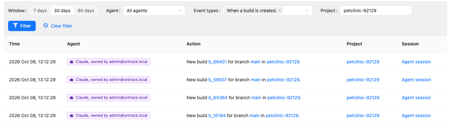
Task: Click robot icon in third row's agent tag
Action: pos(72,98)
